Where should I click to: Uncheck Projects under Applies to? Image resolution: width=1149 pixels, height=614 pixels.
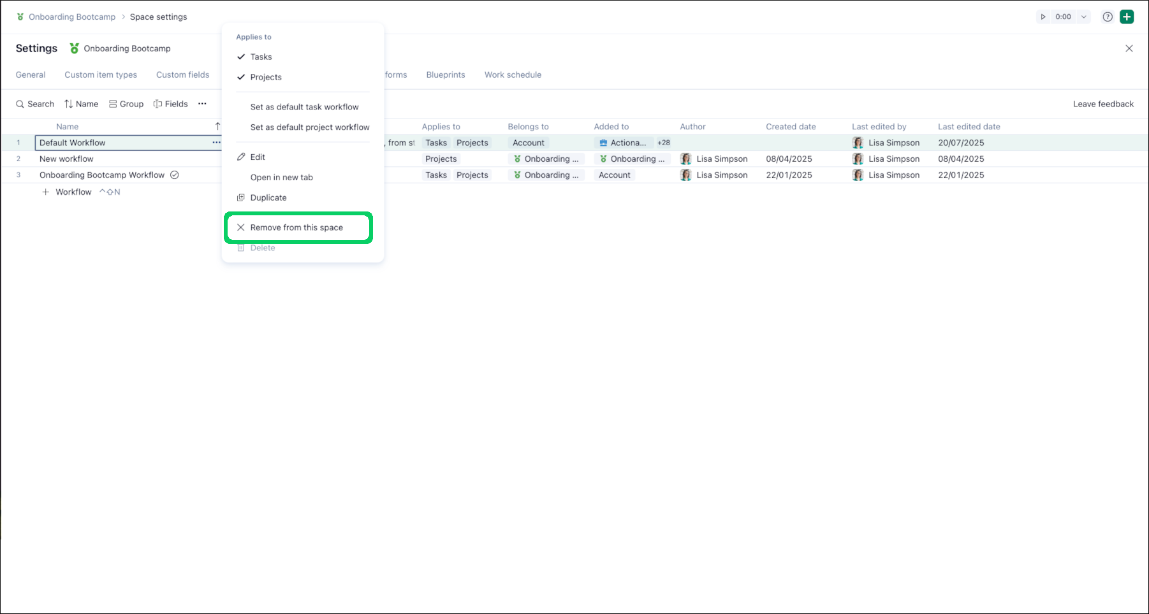point(241,76)
